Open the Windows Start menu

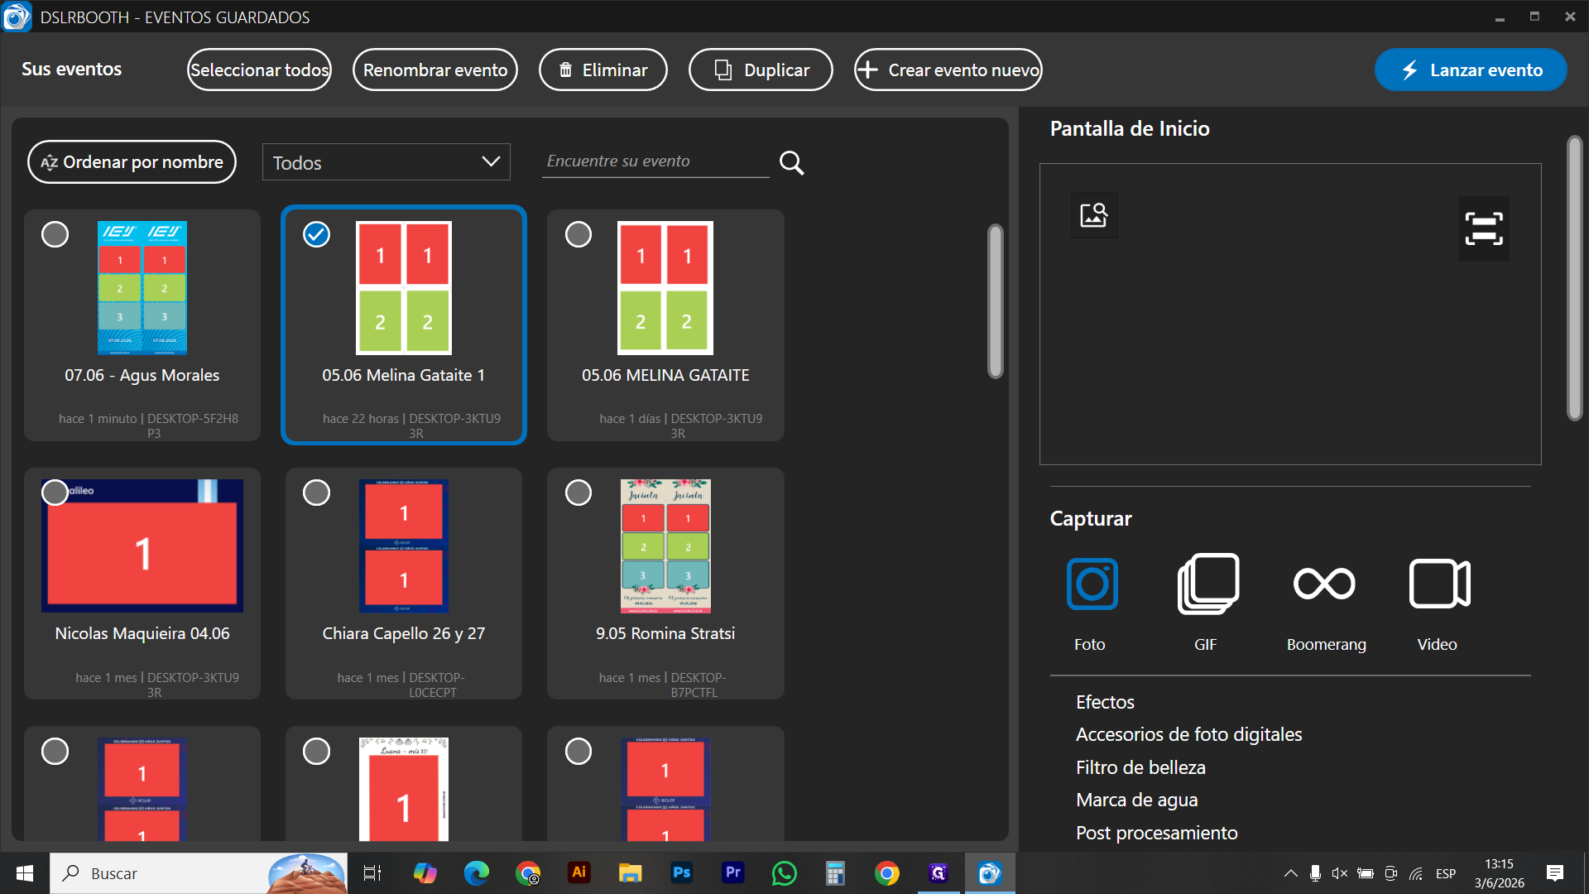(x=25, y=873)
